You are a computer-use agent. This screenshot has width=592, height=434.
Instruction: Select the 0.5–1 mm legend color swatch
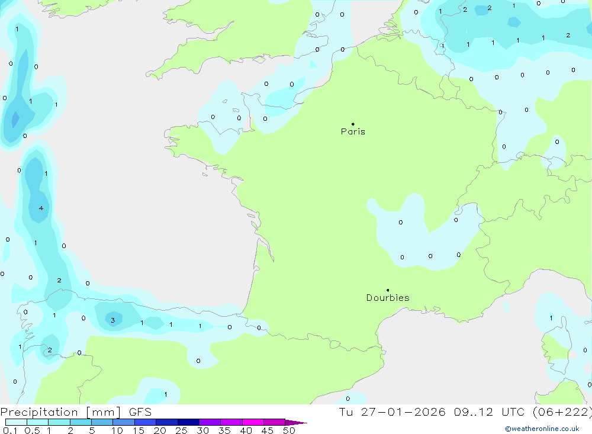[x=38, y=422]
